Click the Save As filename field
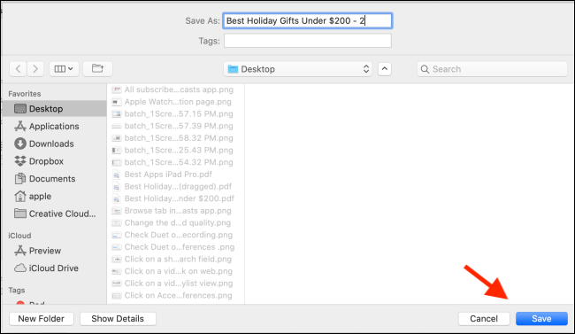Screen dimensions: 575x334 [308, 20]
